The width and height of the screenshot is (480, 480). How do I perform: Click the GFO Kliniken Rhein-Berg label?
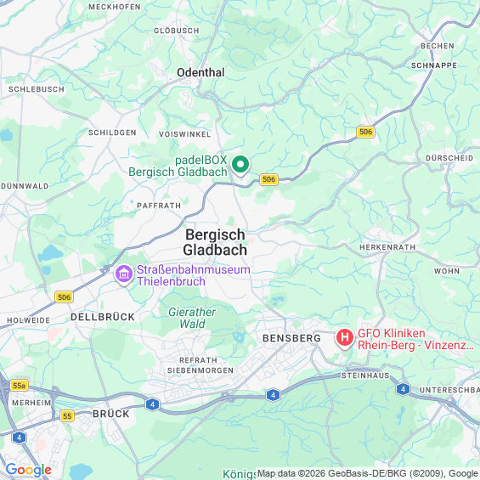point(415,339)
